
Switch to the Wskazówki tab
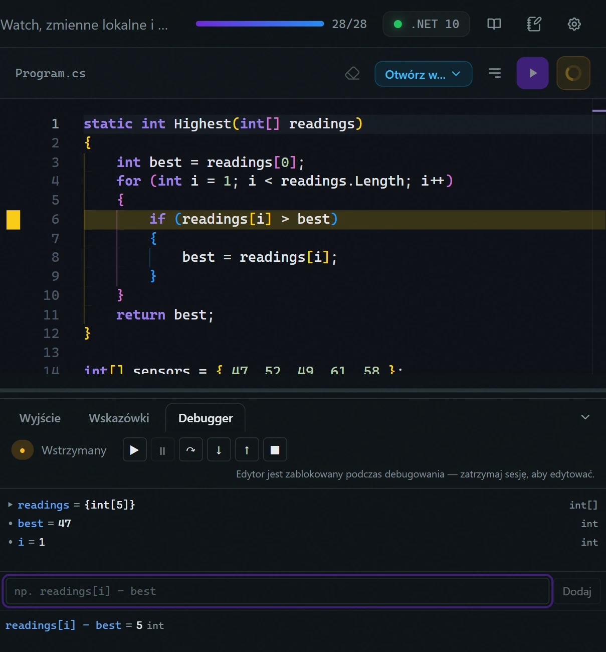point(119,418)
